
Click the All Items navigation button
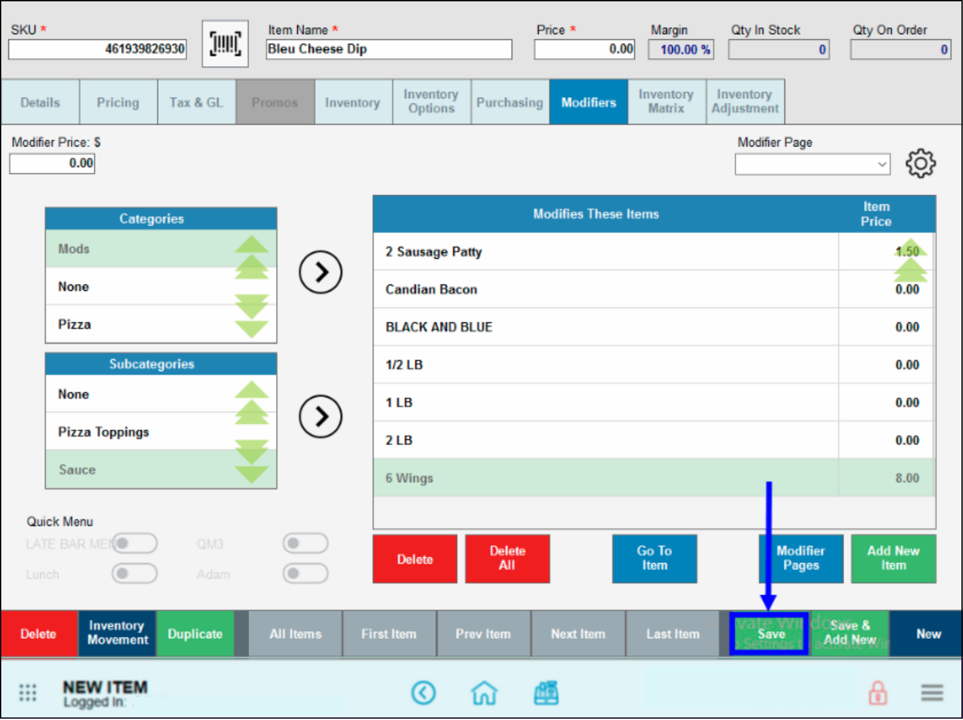tap(295, 634)
